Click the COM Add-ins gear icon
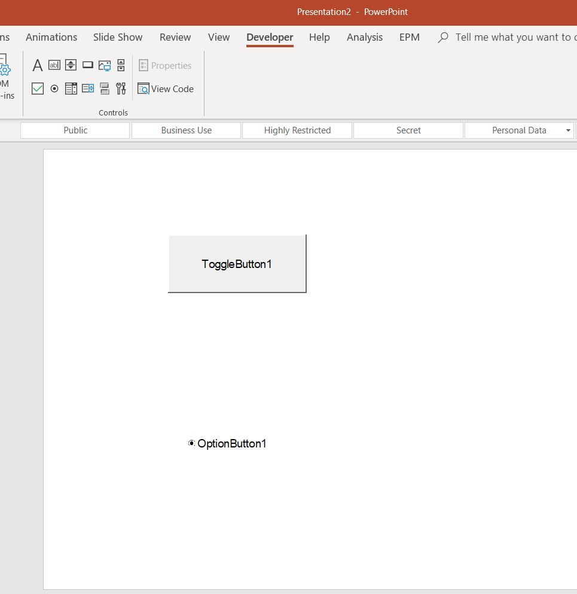 click(5, 70)
